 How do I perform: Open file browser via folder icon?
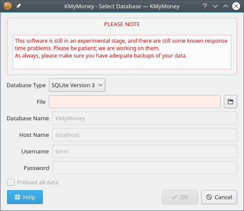pos(230,102)
